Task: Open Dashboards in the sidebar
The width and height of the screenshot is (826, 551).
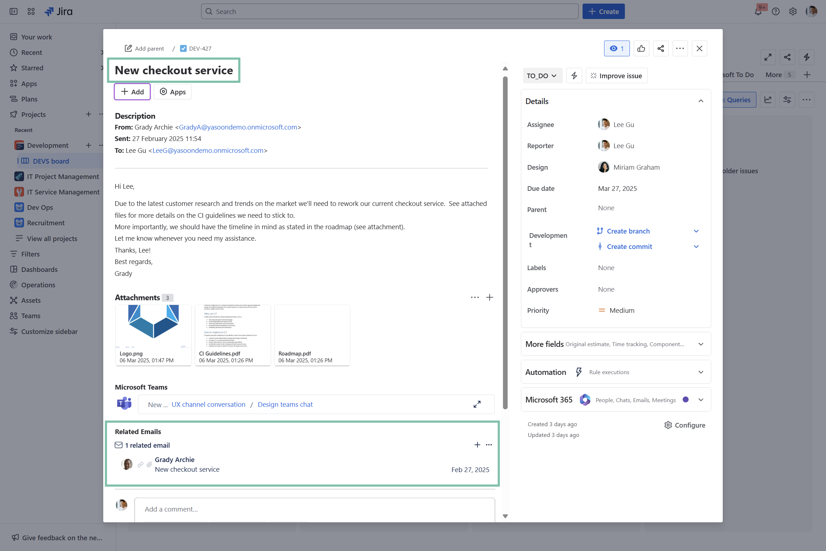Action: click(x=39, y=269)
